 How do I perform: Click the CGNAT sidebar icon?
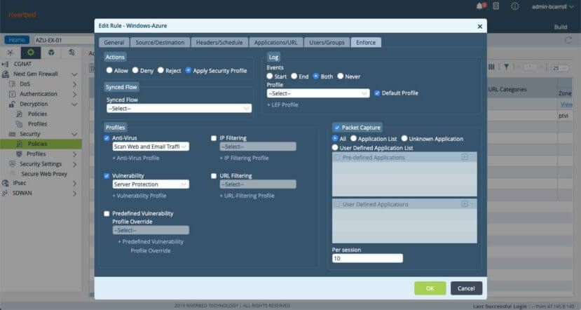tap(5, 64)
